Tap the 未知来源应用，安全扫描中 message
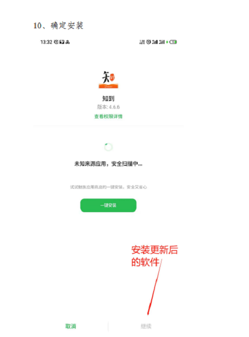Image resolution: width=249 pixels, height=337 pixels. click(x=108, y=164)
